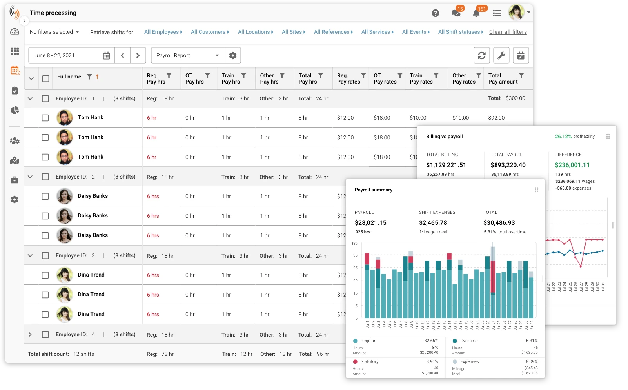
Task: Check the checkbox for first Tom Hank row
Action: [x=45, y=117]
